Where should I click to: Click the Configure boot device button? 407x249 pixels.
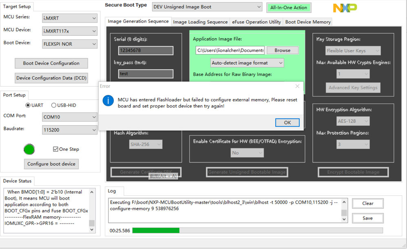point(51,164)
